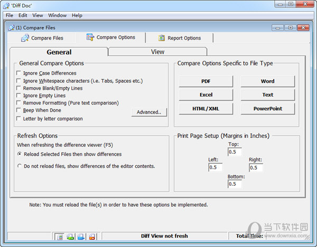Close the Diff Doc main window
This screenshot has height=247, width=317.
tap(305, 4)
